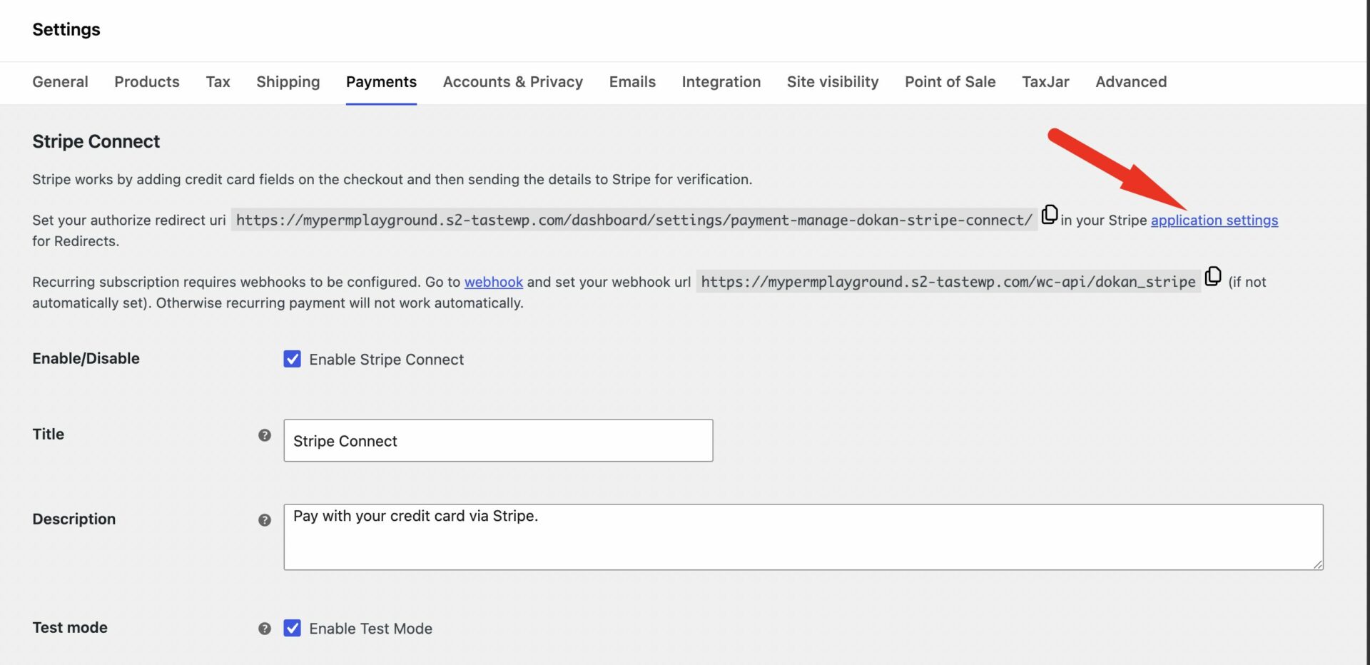1370x665 pixels.
Task: Follow the application settings link
Action: click(x=1214, y=220)
